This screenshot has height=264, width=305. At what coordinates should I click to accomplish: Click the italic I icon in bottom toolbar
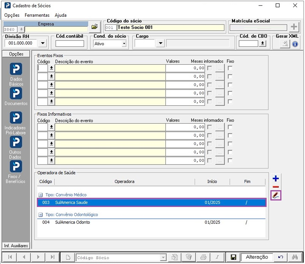pos(217,257)
